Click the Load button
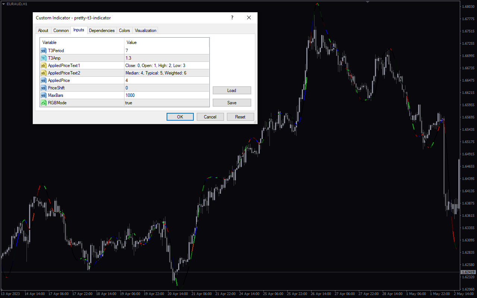This screenshot has height=298, width=477. 232,91
